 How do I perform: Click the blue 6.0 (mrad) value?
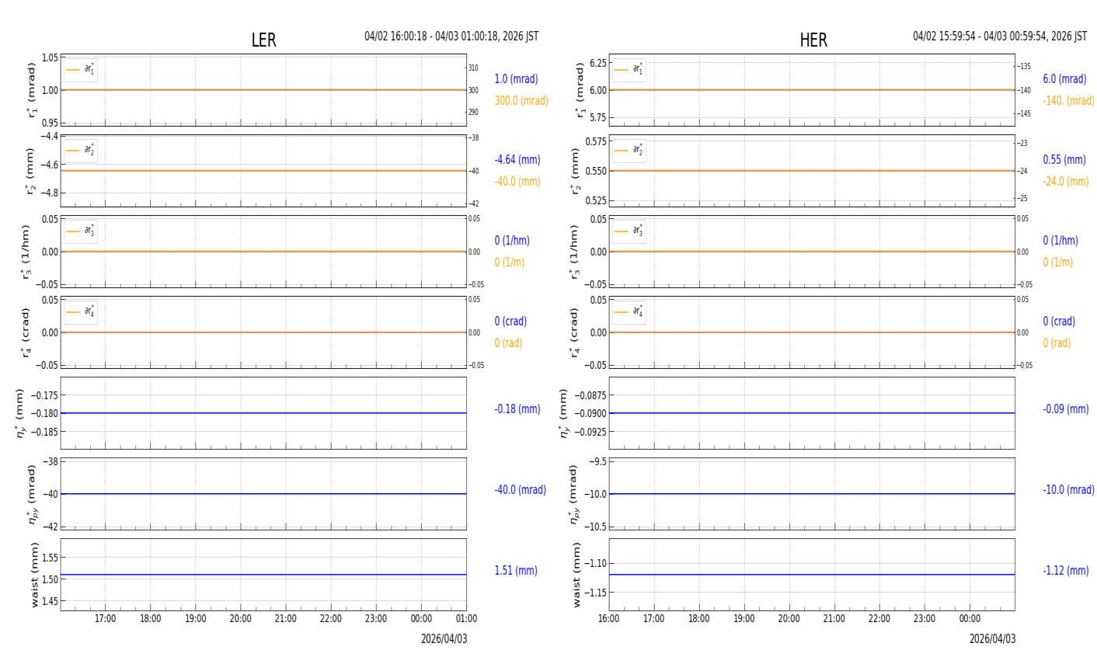[x=1064, y=79]
